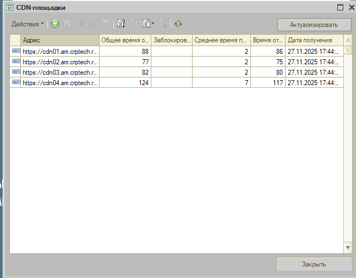Screen dimensions: 356x278
Task: Sort by Общее время column header
Action: pos(125,40)
